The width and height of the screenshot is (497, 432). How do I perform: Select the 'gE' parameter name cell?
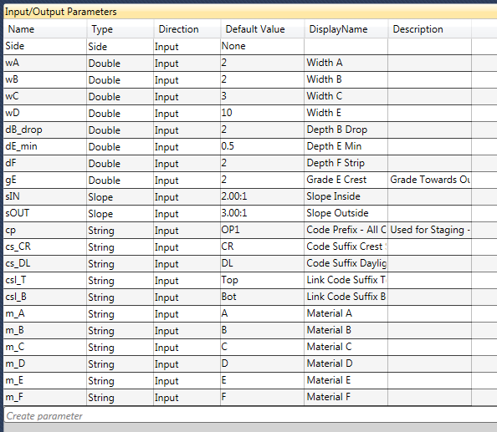pyautogui.click(x=45, y=180)
